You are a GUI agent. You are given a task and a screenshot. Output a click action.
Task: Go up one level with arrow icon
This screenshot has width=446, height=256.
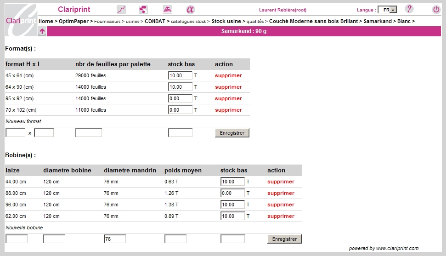(x=42, y=31)
